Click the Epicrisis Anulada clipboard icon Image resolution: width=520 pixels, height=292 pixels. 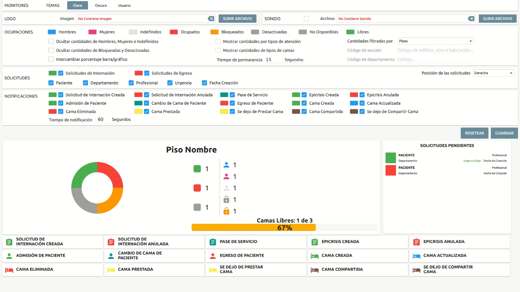pos(416,242)
